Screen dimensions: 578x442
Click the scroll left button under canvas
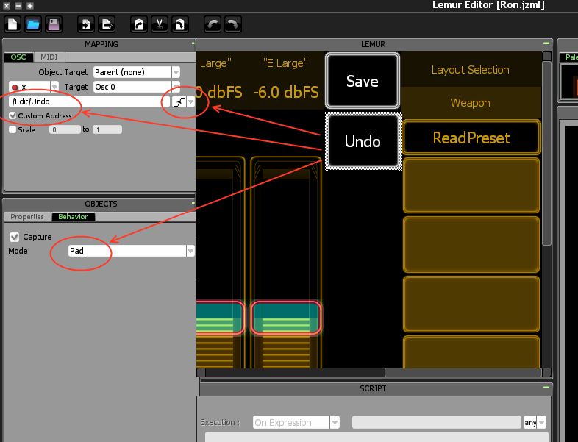coord(201,373)
